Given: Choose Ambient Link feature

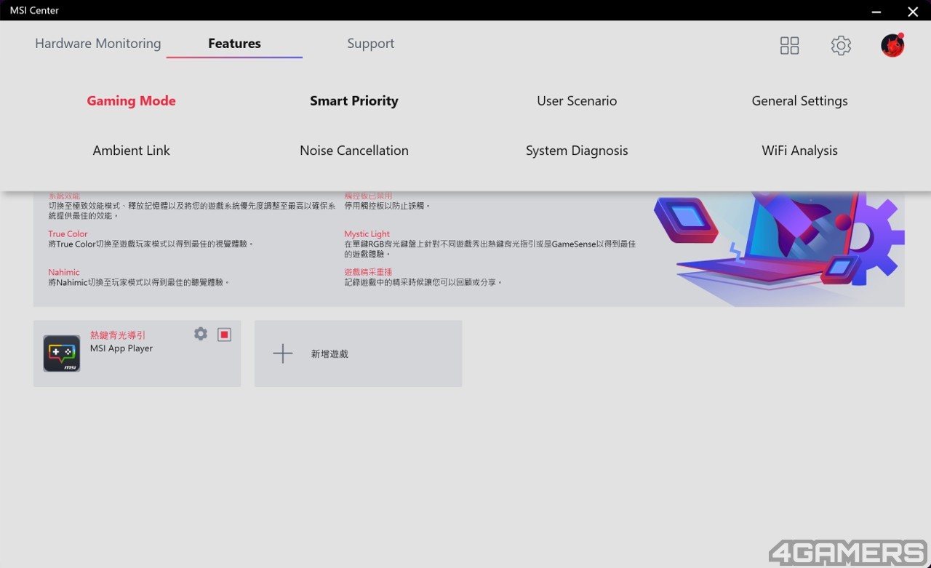Looking at the screenshot, I should click(132, 151).
